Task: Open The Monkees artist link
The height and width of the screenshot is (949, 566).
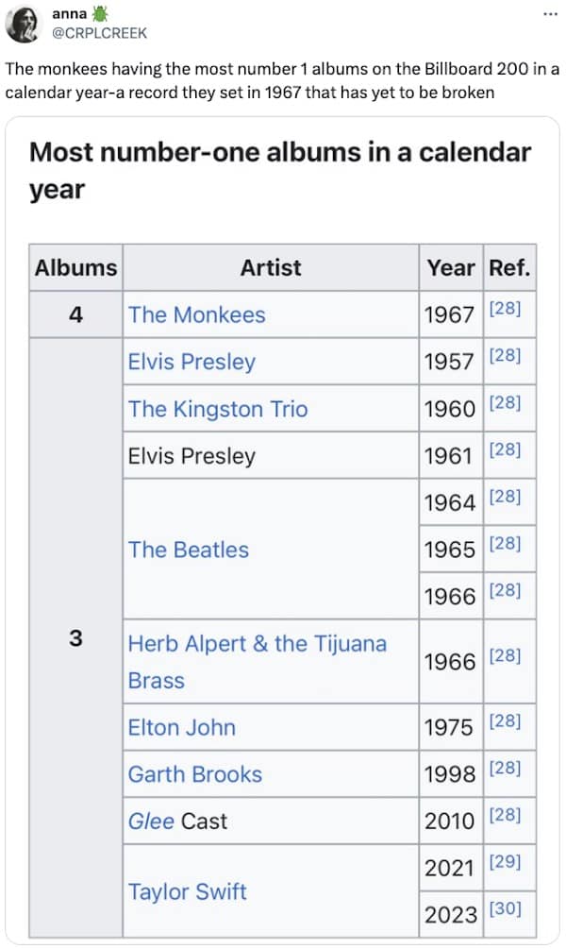Action: click(197, 314)
